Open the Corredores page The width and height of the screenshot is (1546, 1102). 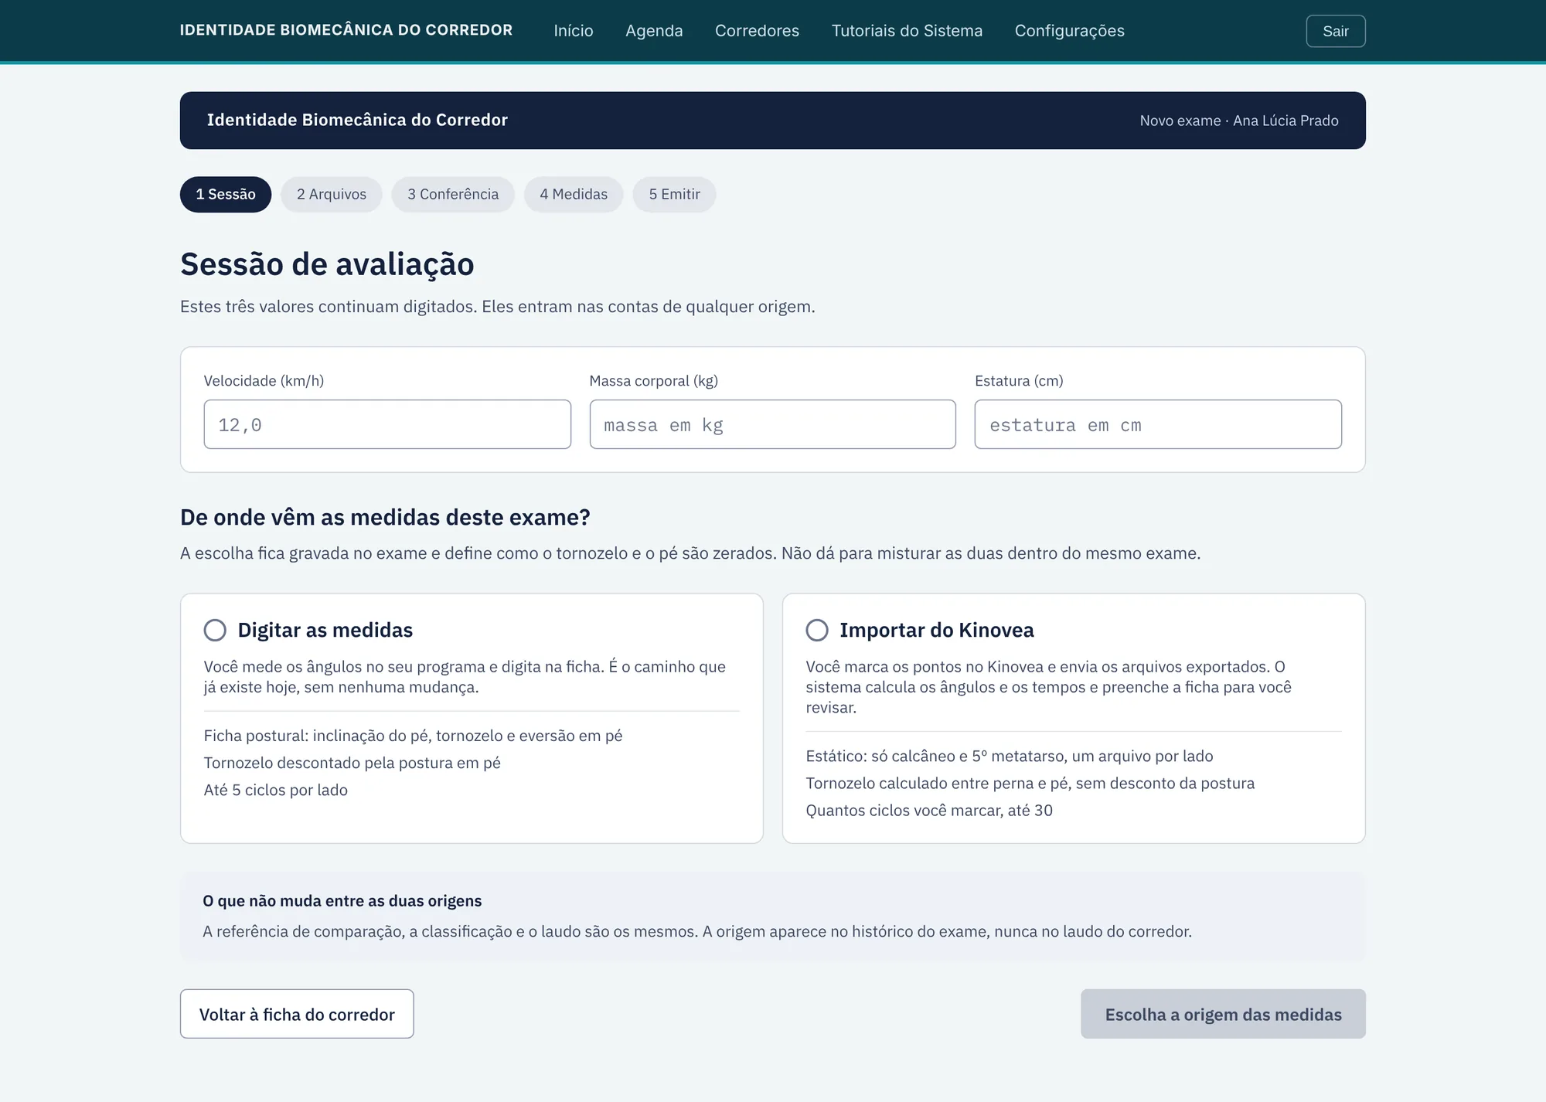[757, 31]
